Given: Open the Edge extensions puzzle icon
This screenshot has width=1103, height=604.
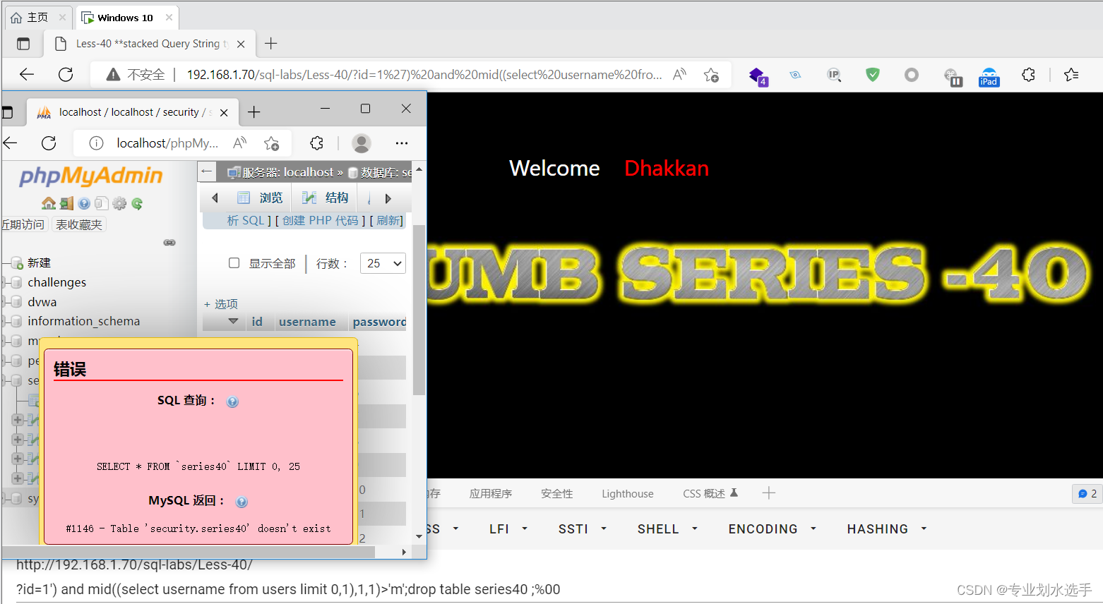Looking at the screenshot, I should 1028,74.
